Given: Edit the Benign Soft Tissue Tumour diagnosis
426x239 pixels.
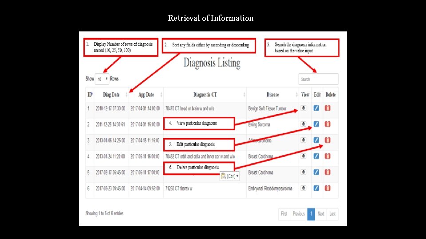Looking at the screenshot, I should 316,108.
